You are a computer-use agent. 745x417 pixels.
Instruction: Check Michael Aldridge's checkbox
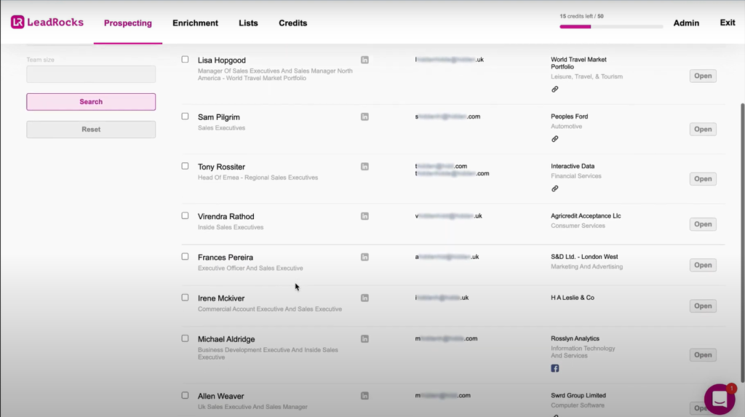185,338
